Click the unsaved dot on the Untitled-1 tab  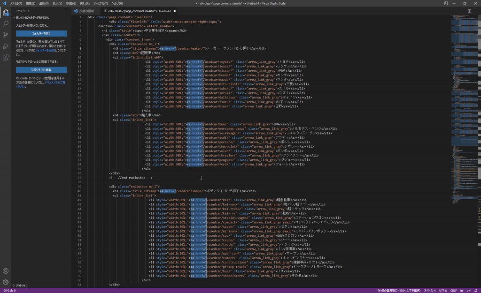coord(175,11)
